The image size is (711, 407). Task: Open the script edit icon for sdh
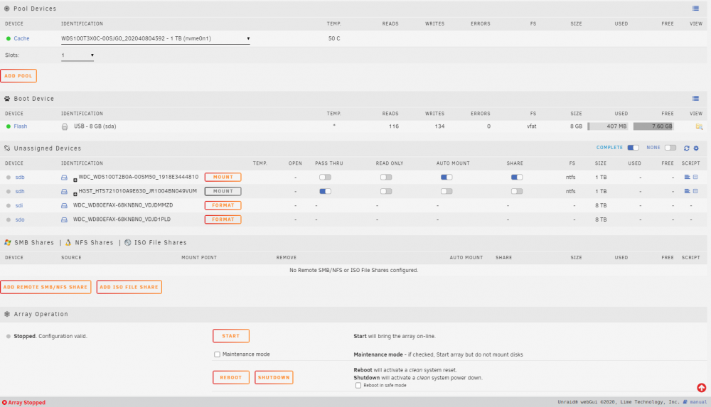coord(695,191)
